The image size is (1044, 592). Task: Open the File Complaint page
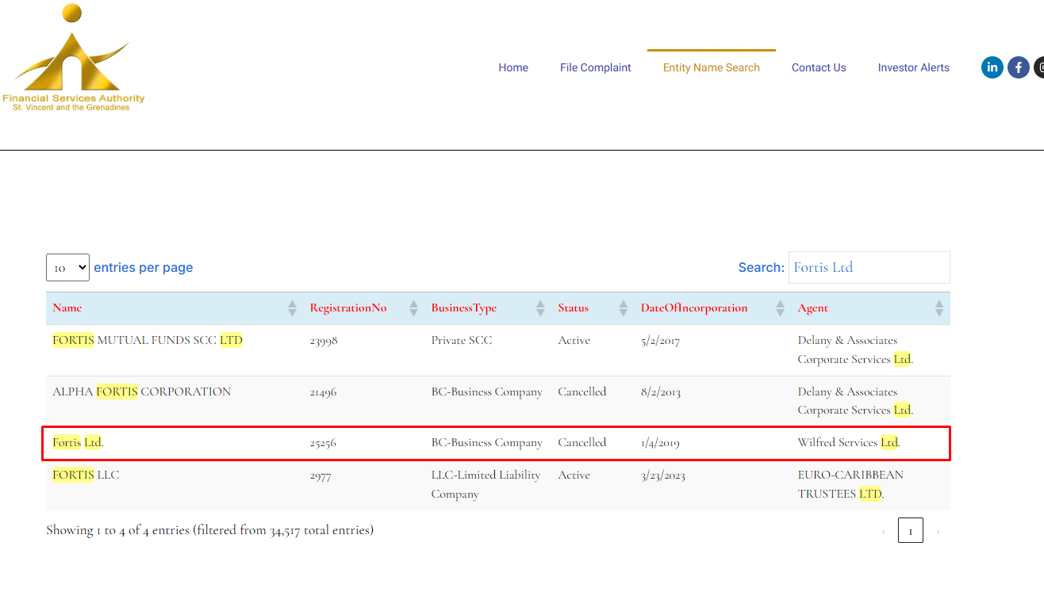pyautogui.click(x=595, y=67)
